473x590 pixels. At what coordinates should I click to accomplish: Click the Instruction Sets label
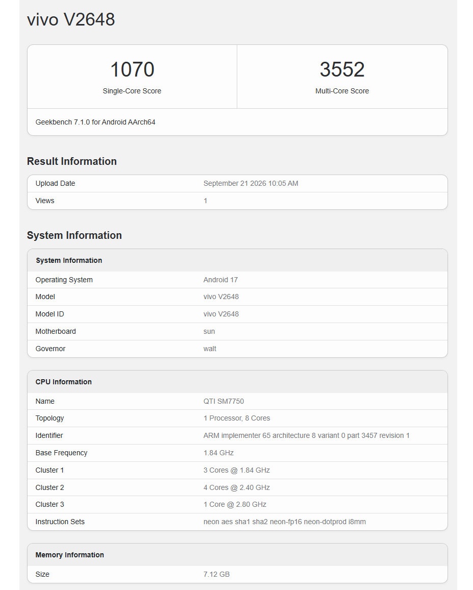click(60, 522)
